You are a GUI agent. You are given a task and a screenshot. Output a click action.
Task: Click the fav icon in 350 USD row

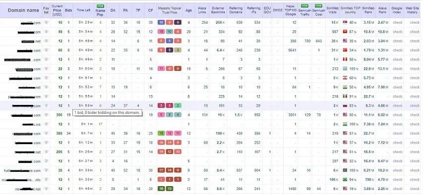point(46,115)
